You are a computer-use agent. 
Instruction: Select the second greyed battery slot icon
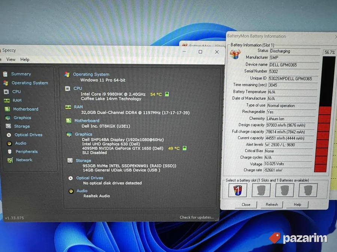(x=261, y=190)
